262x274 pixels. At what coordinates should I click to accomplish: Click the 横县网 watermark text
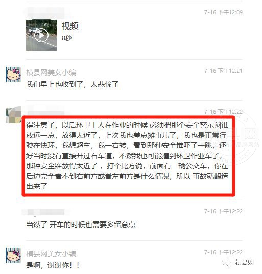point(244,262)
